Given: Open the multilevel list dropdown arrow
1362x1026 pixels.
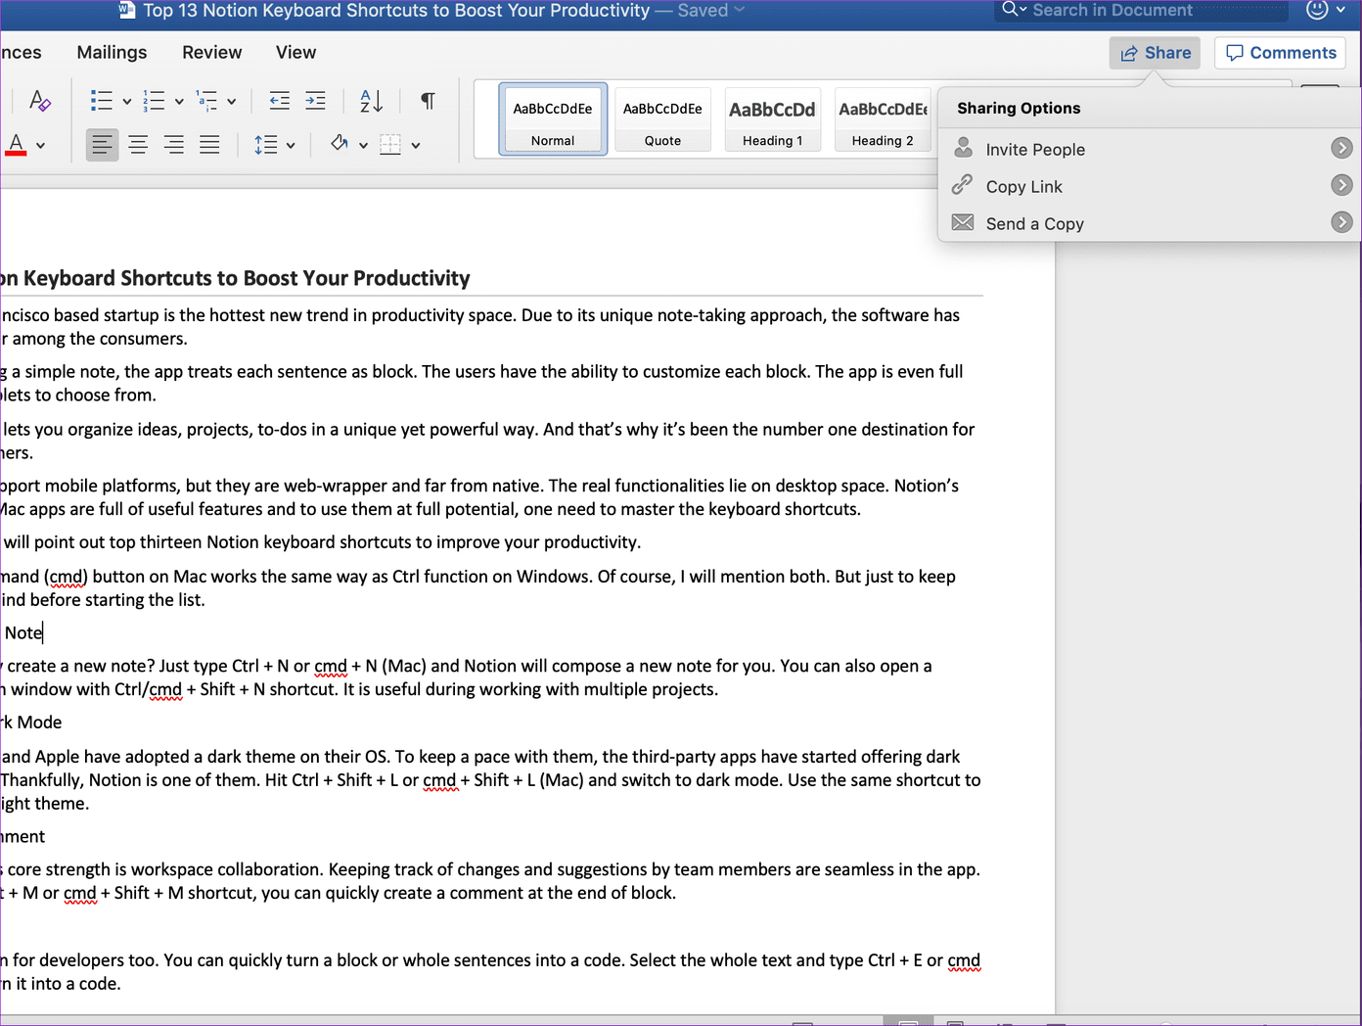Looking at the screenshot, I should click(232, 101).
